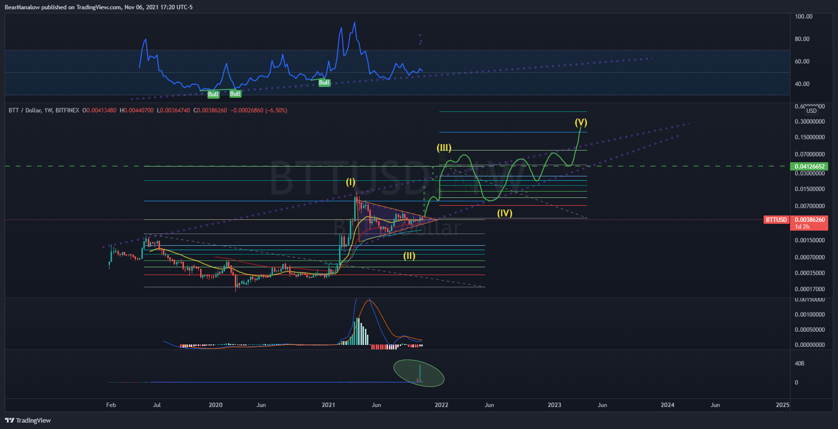Image resolution: width=838 pixels, height=429 pixels.
Task: Click the 100.00 RSI axis label
Action: click(x=804, y=17)
